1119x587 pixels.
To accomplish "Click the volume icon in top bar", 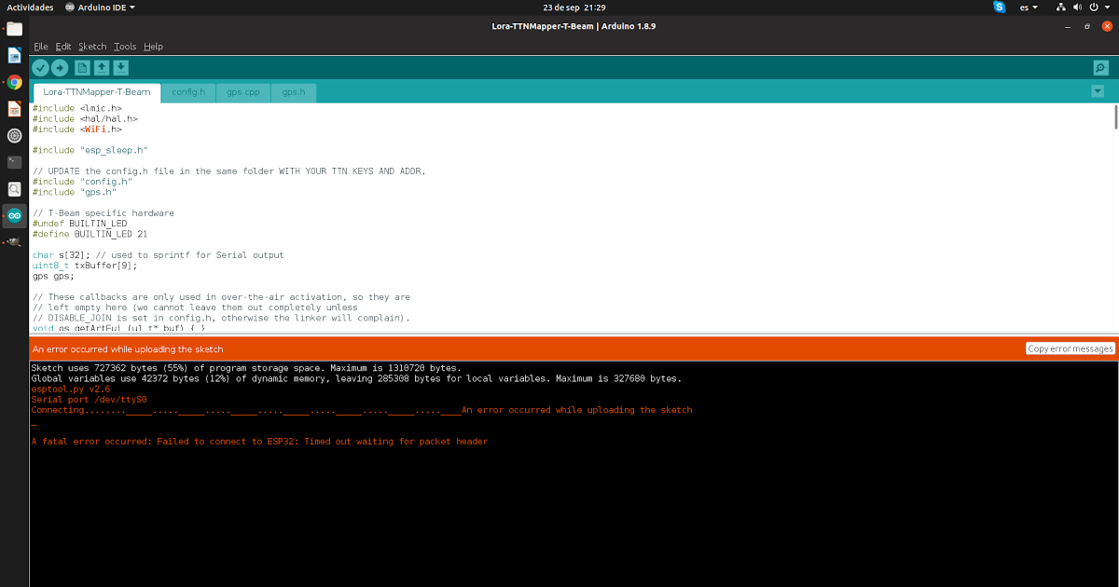I will pos(1078,7).
